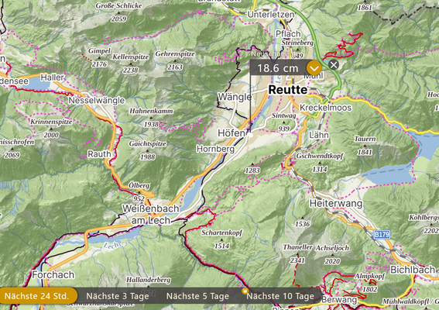Click the Sintwag hill label
The height and width of the screenshot is (310, 439).
pos(283,115)
